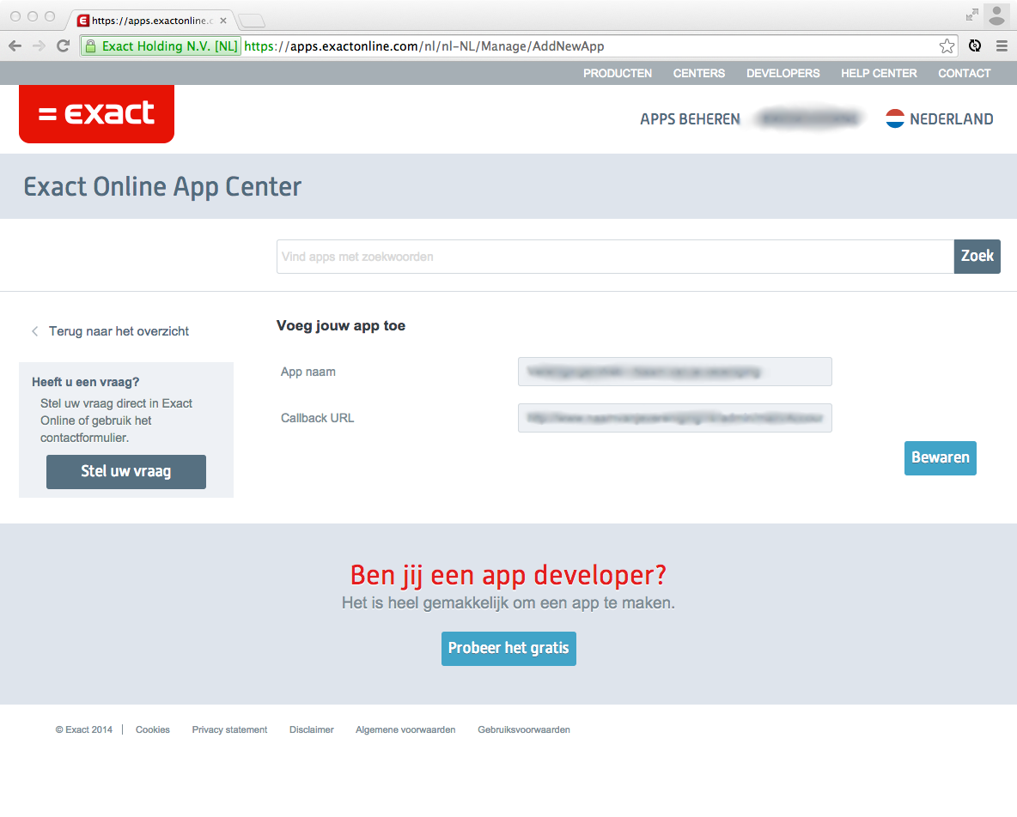
Task: Bookmark the page with the star icon
Action: pyautogui.click(x=947, y=46)
